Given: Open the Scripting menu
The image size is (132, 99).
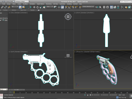Looking at the screenshot, I should pos(69,4).
